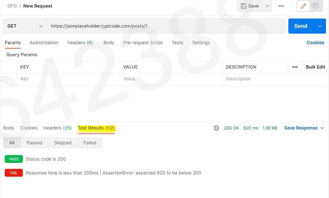Open the response Headers (25) tab
329x198 pixels.
tap(58, 128)
